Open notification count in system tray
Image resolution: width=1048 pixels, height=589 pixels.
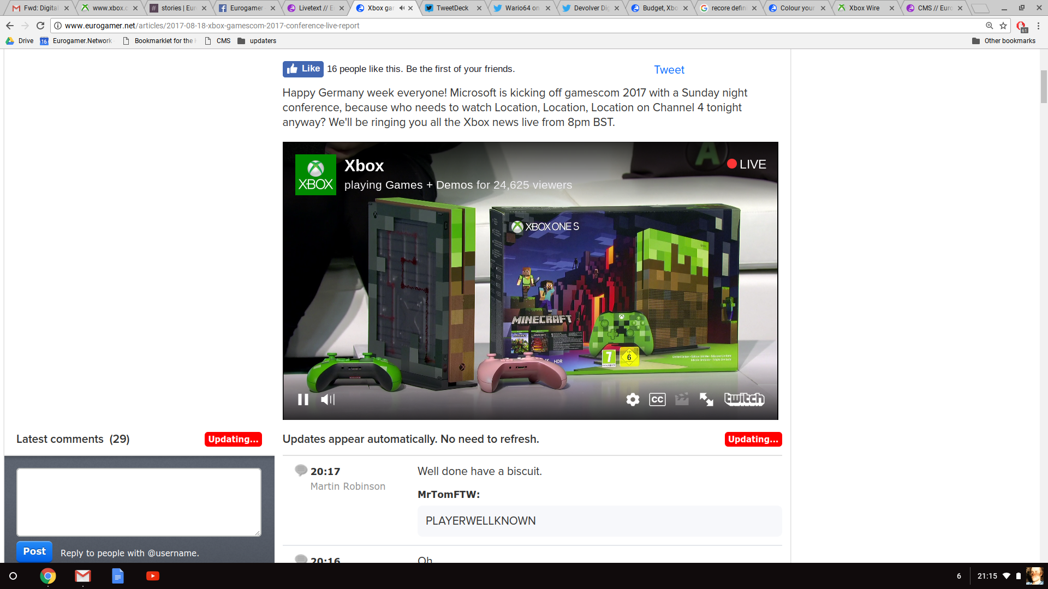959,576
